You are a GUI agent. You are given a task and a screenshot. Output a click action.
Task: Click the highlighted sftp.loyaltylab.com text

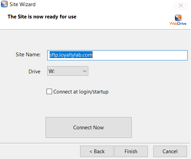click(71, 55)
